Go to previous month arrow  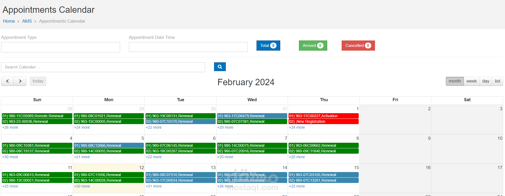point(7,81)
